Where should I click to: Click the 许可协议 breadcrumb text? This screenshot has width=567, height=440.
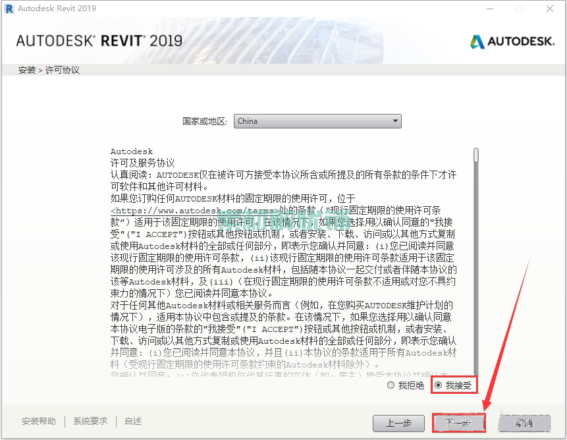62,70
